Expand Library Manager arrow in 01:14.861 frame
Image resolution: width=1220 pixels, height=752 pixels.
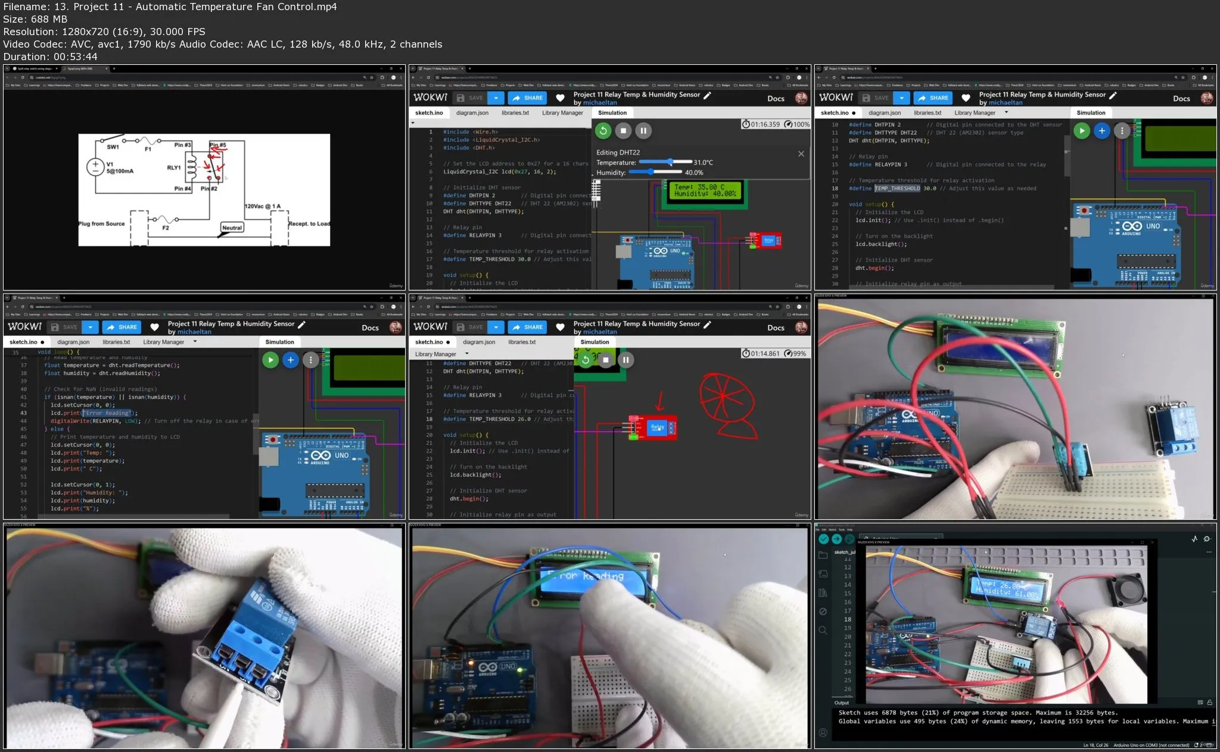(466, 353)
